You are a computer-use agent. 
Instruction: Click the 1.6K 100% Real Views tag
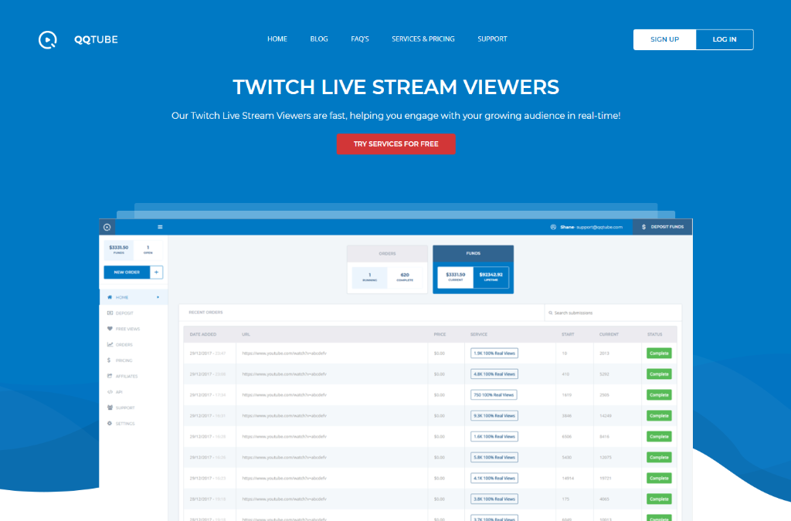(x=494, y=437)
